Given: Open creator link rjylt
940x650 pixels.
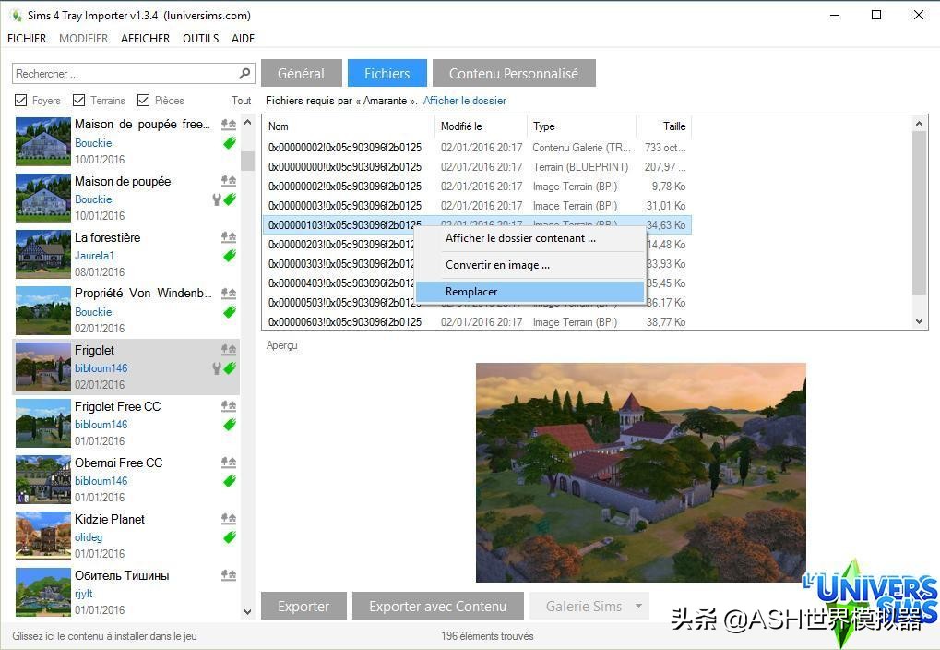Looking at the screenshot, I should [83, 594].
